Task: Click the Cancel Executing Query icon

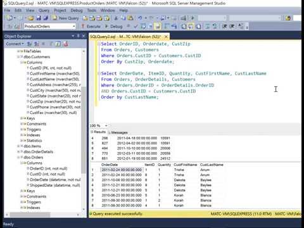Action: click(128, 26)
